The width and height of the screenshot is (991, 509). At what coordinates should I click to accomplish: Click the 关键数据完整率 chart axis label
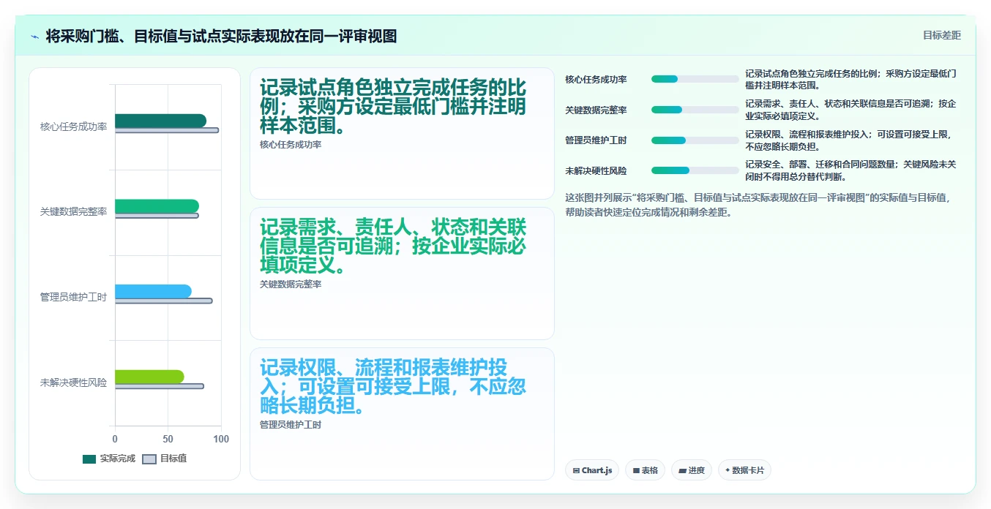tap(73, 211)
